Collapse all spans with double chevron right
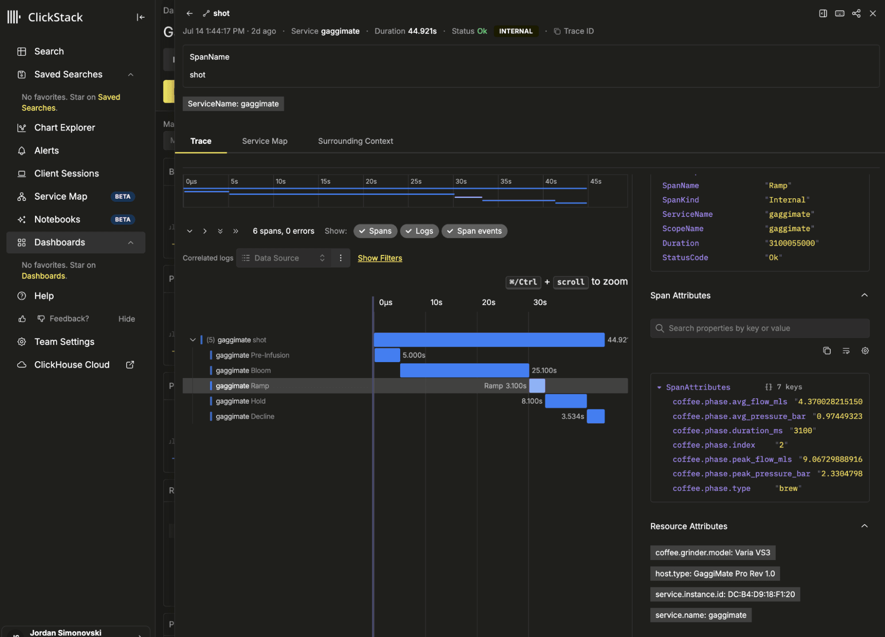The width and height of the screenshot is (885, 637). click(236, 231)
